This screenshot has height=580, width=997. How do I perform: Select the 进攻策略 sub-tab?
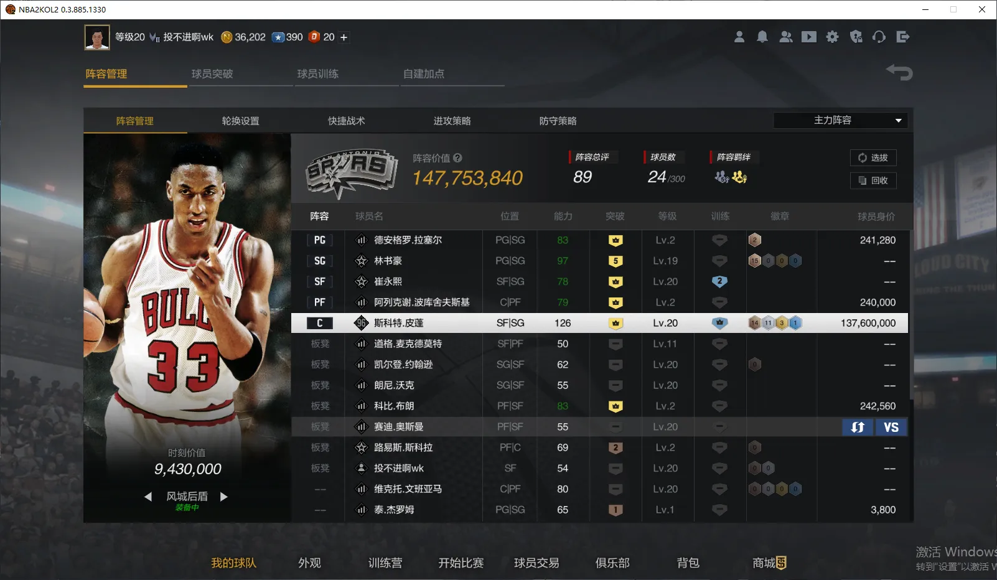[x=452, y=121]
